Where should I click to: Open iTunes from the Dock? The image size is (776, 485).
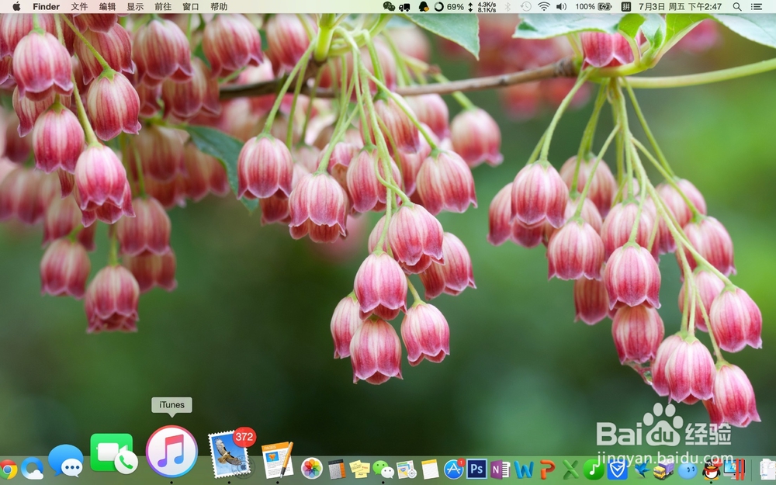[171, 452]
